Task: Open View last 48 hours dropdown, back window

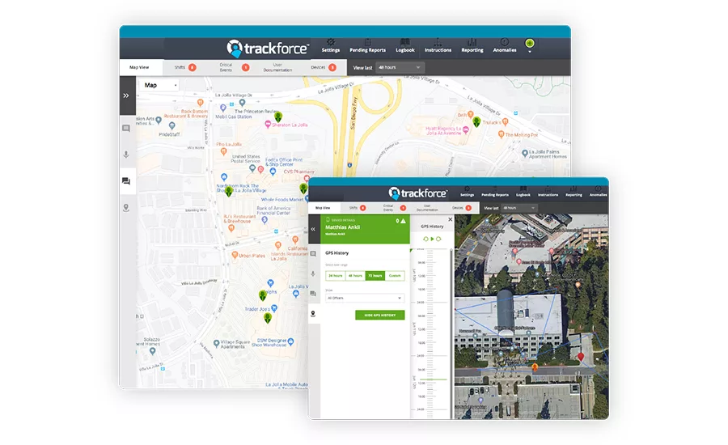Action: tap(400, 67)
